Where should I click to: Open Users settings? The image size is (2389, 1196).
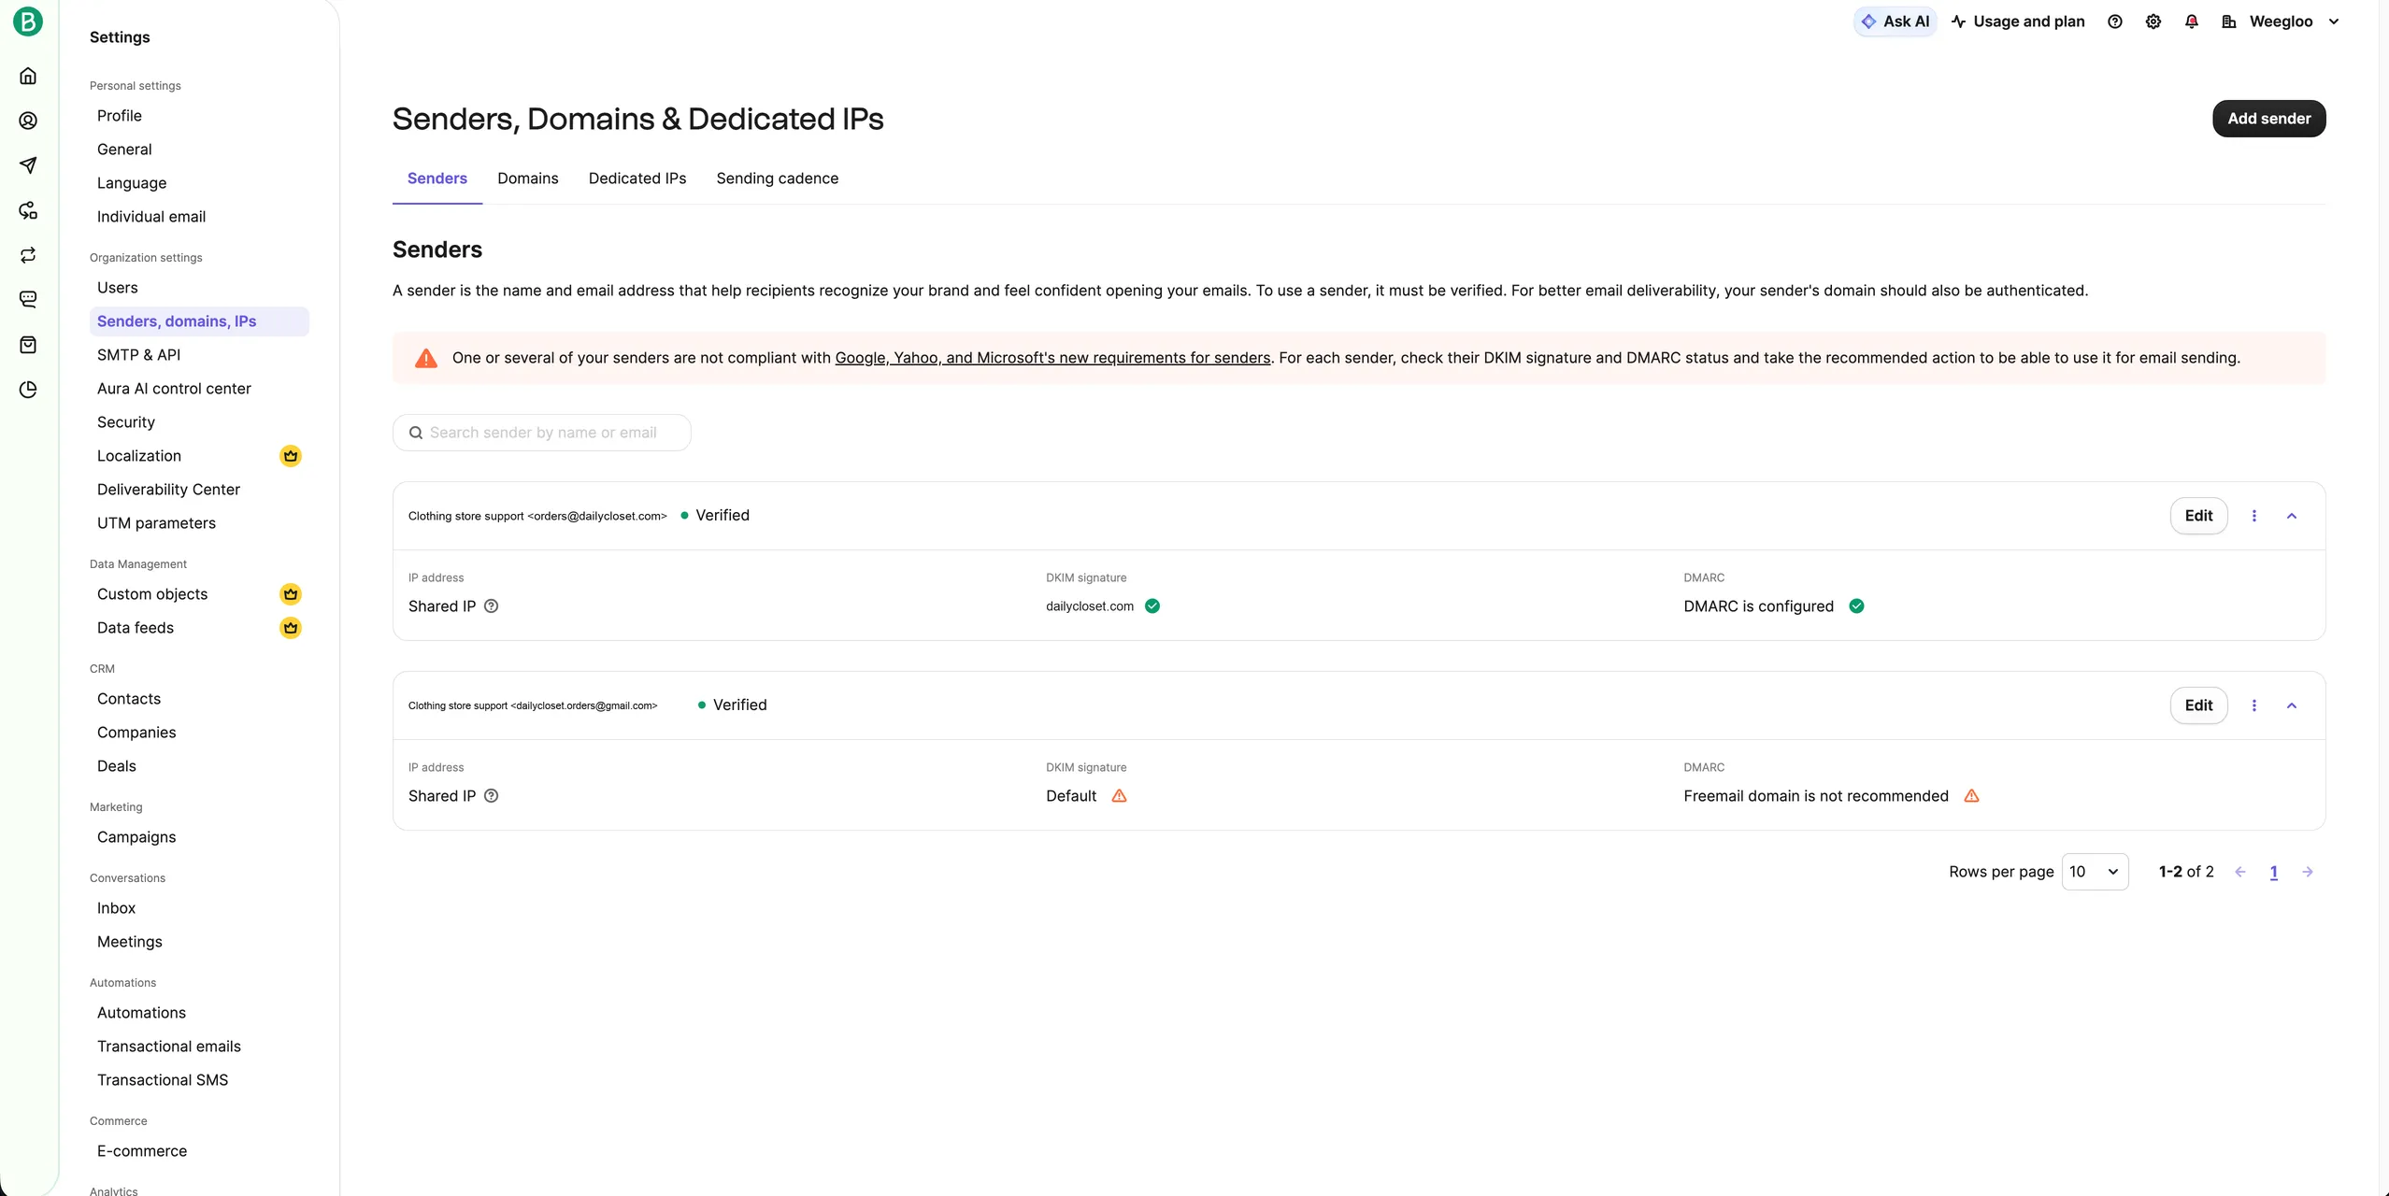(x=118, y=288)
